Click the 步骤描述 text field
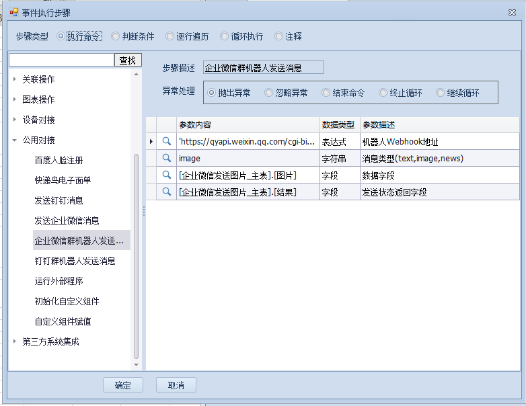This screenshot has height=406, width=526. pyautogui.click(x=263, y=67)
